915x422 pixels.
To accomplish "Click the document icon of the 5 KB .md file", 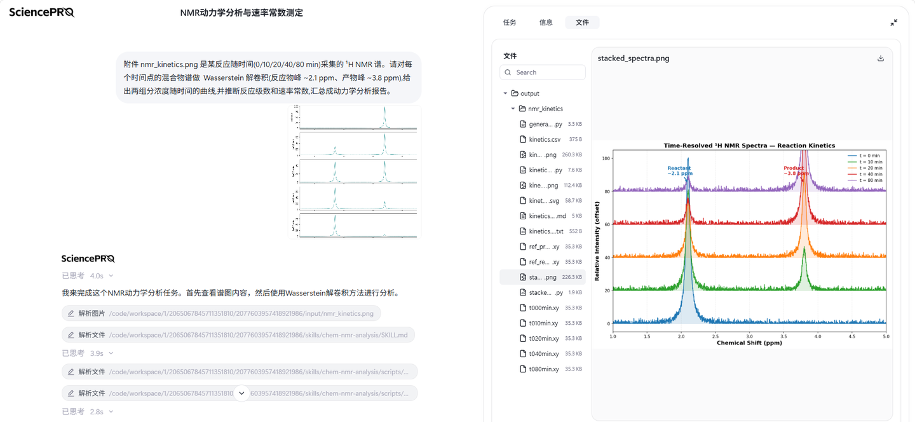I will [523, 216].
